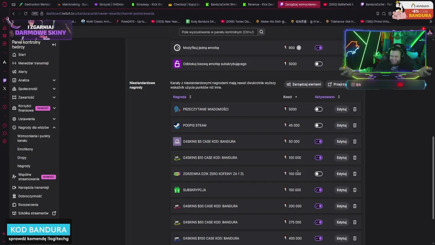Screen dimensions: 435x245
Task: Click the bookmark icon in address bar
Action: click(378, 14)
